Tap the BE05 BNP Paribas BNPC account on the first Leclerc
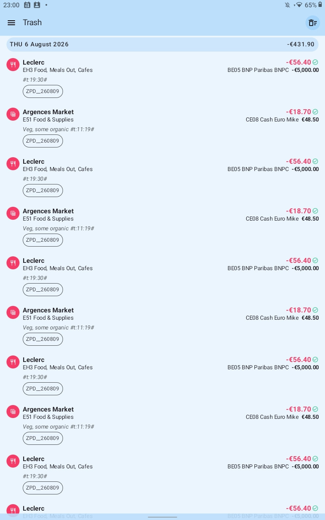 (x=258, y=70)
